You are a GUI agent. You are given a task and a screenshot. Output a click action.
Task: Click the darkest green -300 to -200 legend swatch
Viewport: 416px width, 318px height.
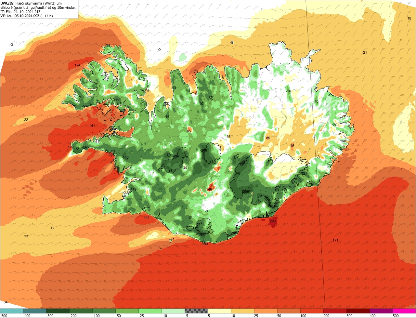click(x=58, y=311)
